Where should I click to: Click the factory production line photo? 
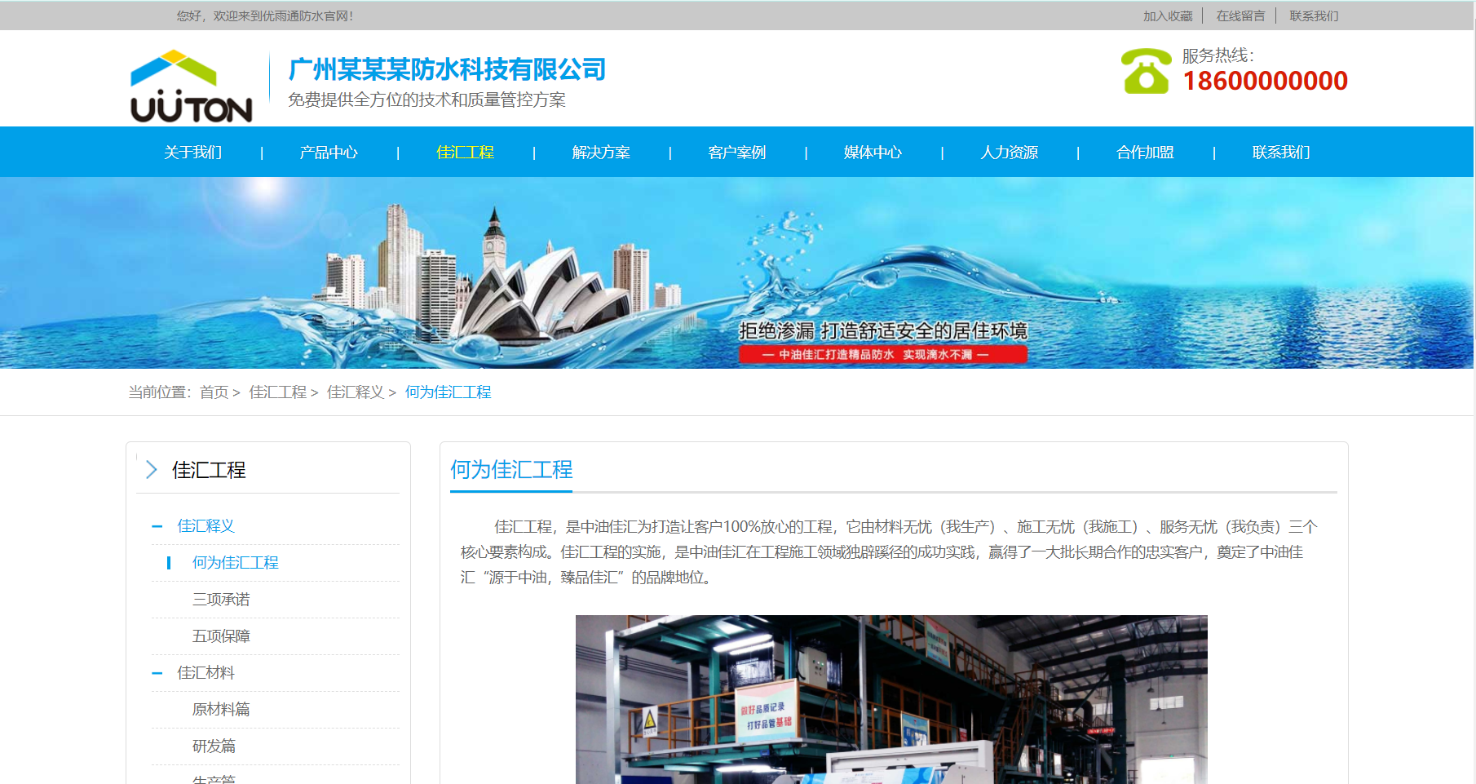pyautogui.click(x=891, y=699)
